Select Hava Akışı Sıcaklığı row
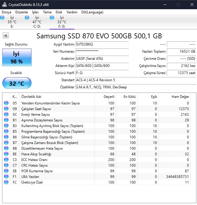 97,154
